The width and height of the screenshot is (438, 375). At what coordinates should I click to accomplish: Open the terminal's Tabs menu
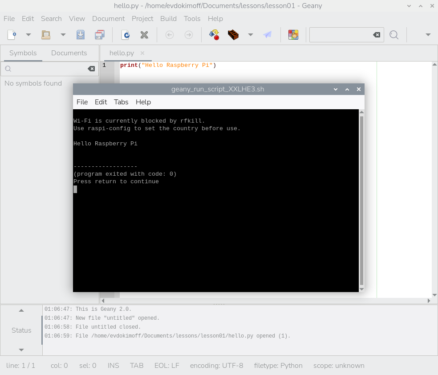[121, 102]
